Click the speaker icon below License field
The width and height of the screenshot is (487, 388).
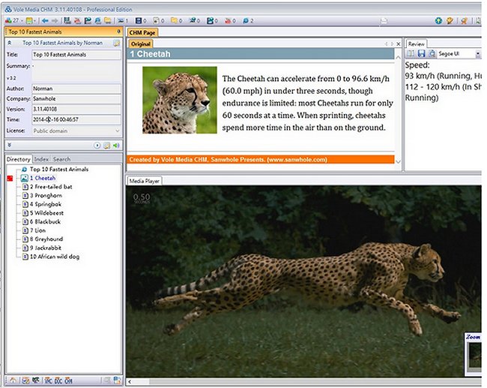(116, 144)
